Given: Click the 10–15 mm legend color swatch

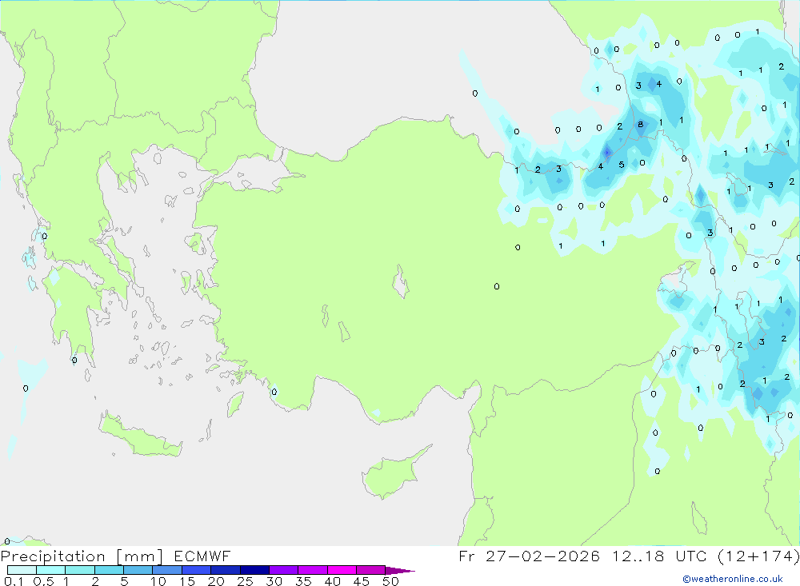Looking at the screenshot, I should point(167,570).
